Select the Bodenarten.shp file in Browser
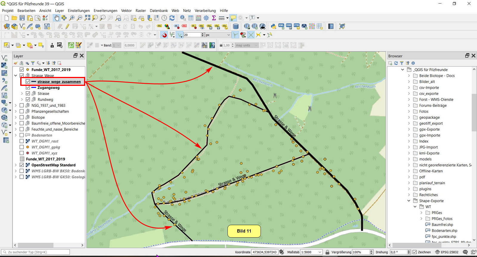Viewport: 477px width, 257px height. point(444,230)
